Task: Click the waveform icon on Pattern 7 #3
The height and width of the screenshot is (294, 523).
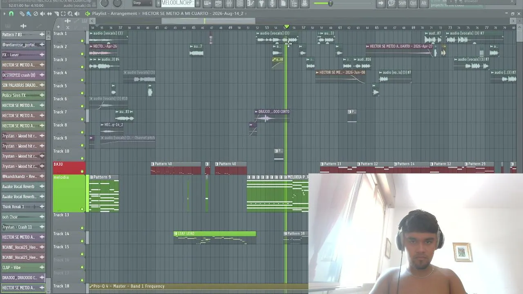Action: [x=42, y=35]
